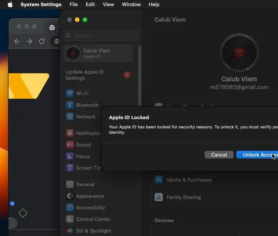Open Update Apple ID Settings
The image size is (278, 236).
point(98,75)
